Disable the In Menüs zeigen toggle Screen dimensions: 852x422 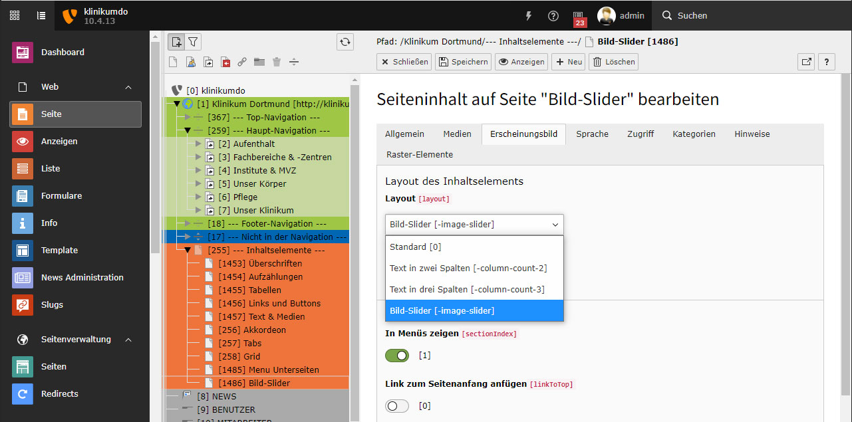point(397,356)
